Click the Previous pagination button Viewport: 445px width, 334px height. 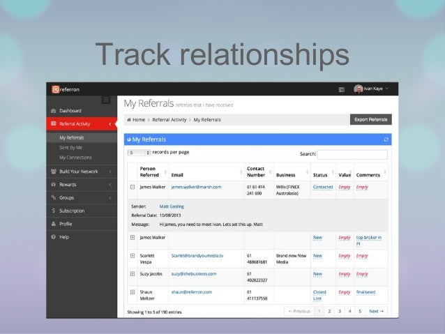pyautogui.click(x=299, y=311)
